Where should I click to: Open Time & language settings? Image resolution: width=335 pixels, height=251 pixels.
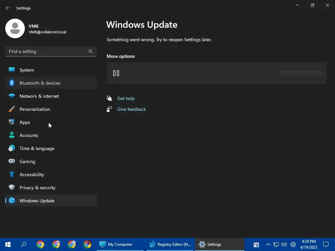tap(51, 148)
